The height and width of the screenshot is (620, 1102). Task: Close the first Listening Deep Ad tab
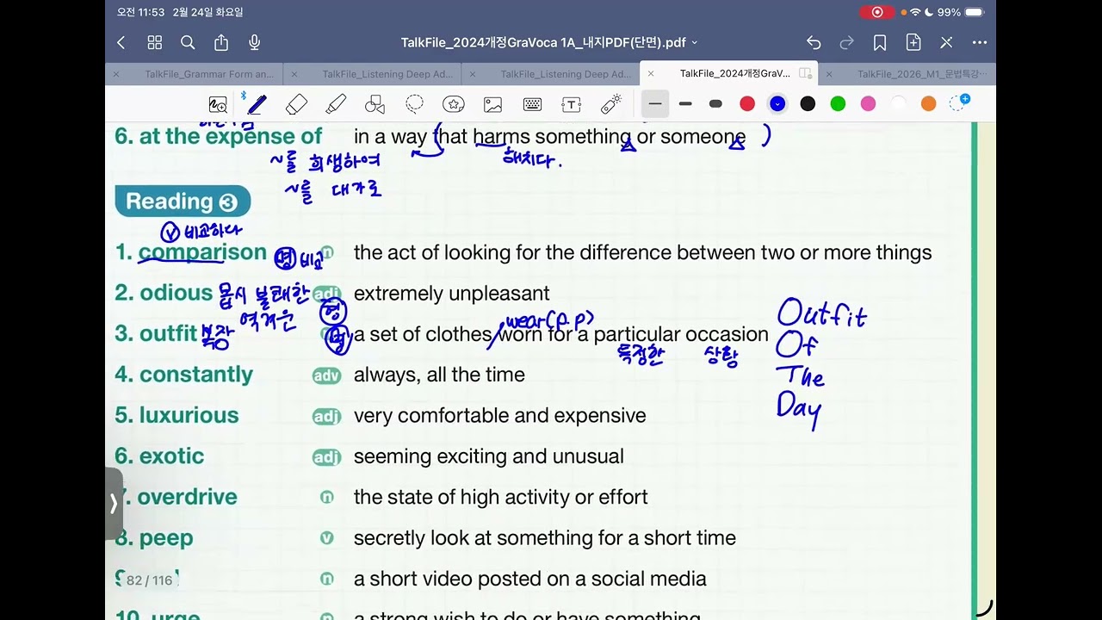(294, 74)
